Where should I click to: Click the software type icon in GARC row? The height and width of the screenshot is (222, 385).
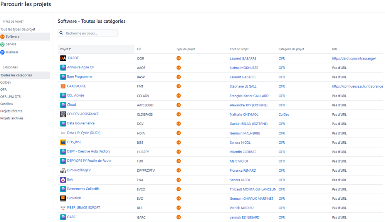(178, 217)
